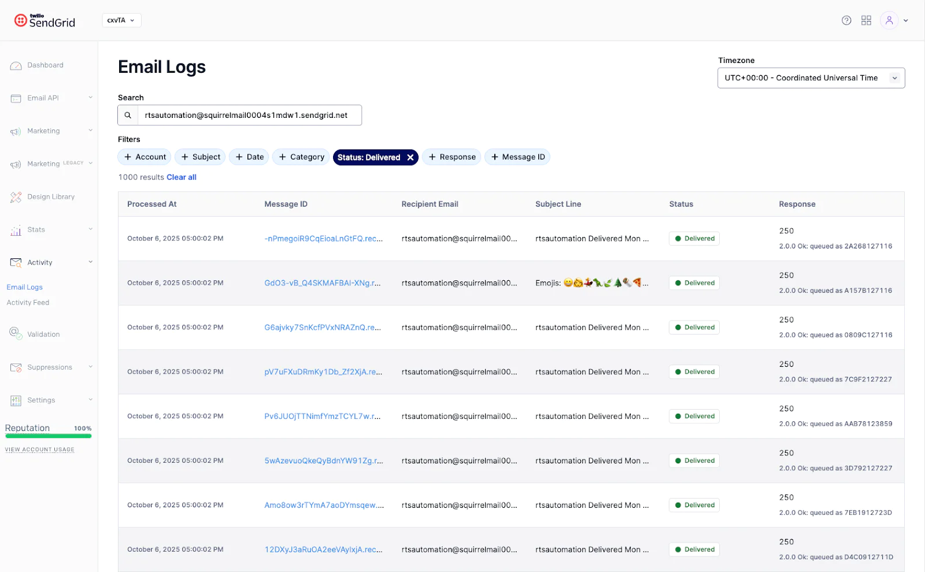Remove the Status: Delivered filter
Image resolution: width=925 pixels, height=572 pixels.
(x=410, y=157)
